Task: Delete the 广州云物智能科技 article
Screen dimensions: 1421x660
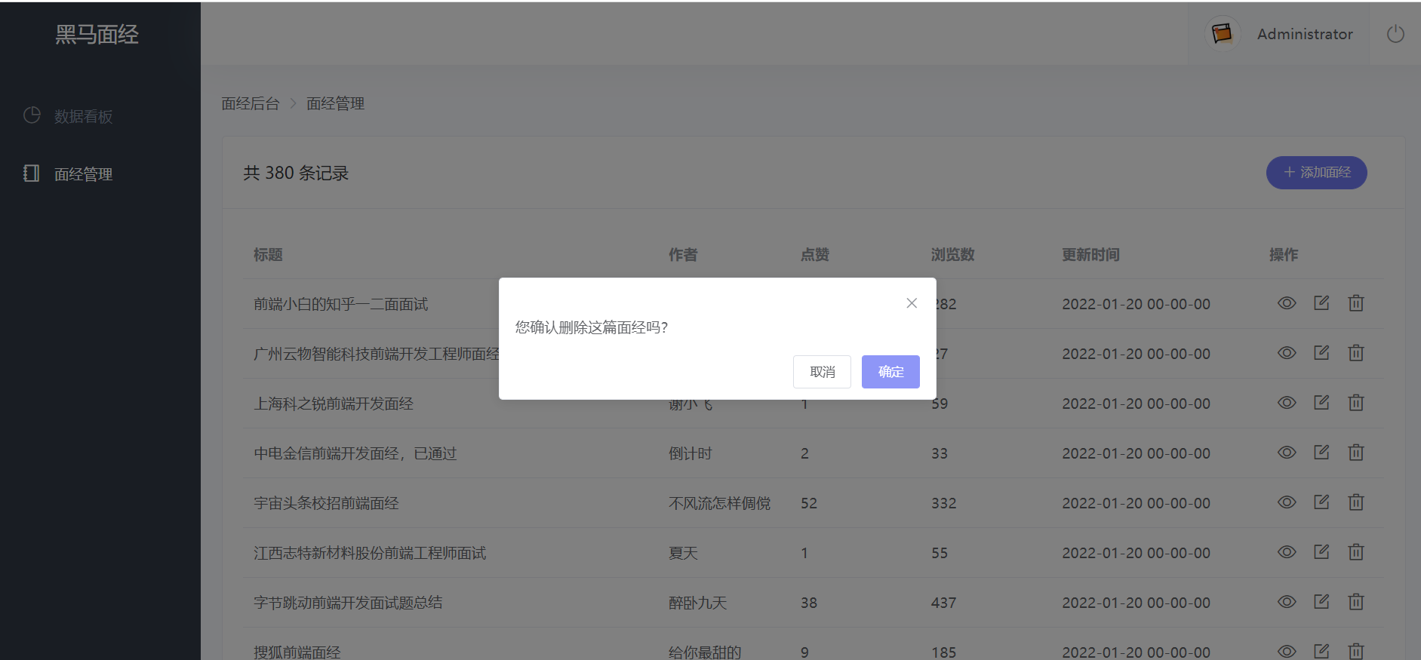Action: tap(1356, 353)
